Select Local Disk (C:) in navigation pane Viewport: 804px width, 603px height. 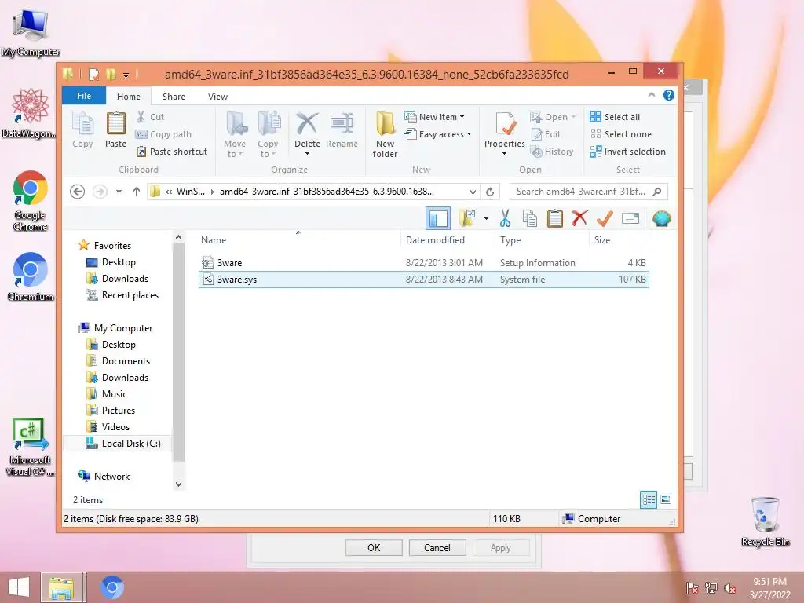tap(123, 444)
